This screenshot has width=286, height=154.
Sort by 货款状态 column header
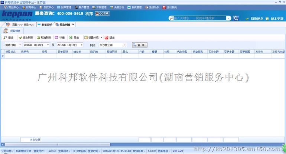(12, 52)
